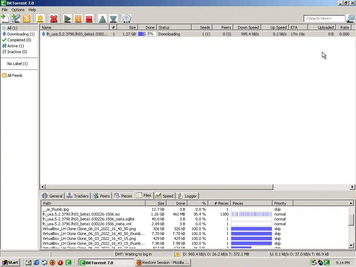Switch to the Files tab

coord(144,195)
